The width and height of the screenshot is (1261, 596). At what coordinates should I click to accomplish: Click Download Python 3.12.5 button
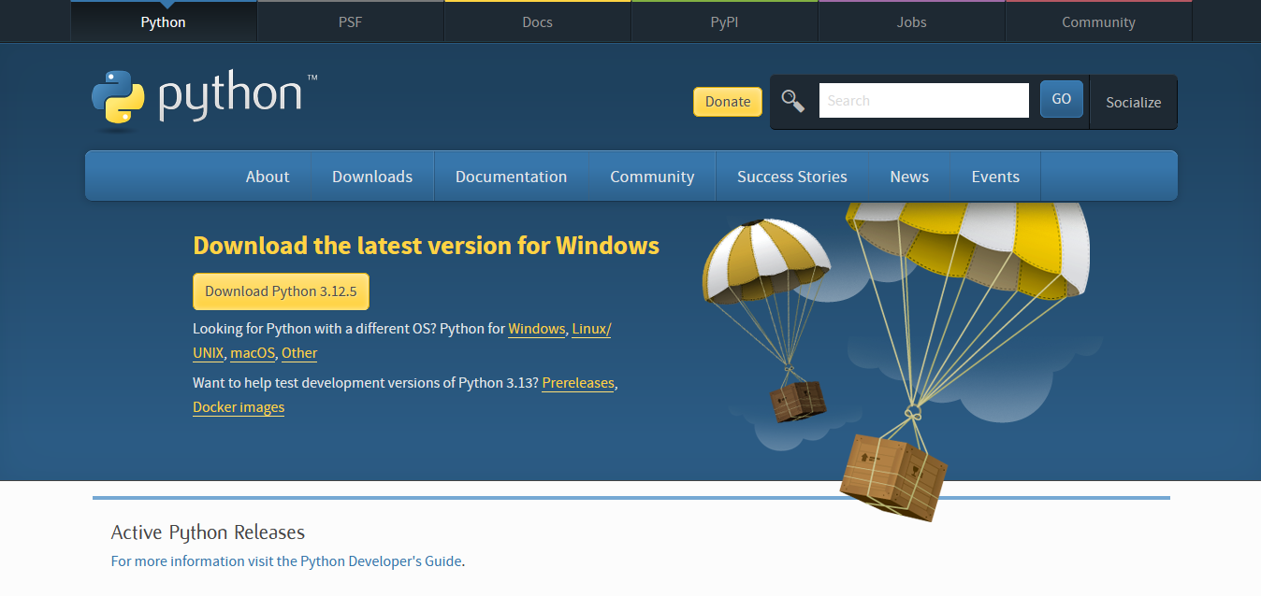click(281, 291)
